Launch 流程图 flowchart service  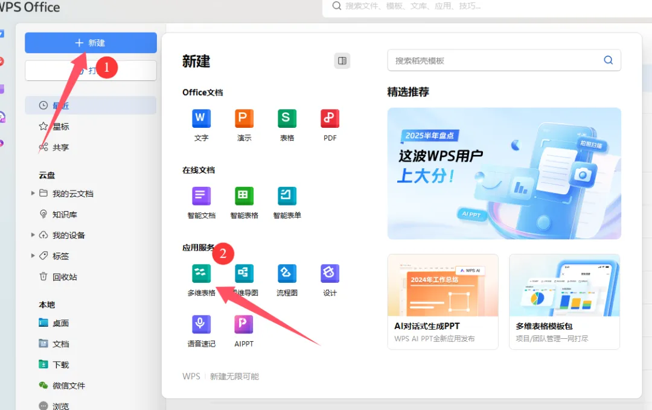click(287, 280)
